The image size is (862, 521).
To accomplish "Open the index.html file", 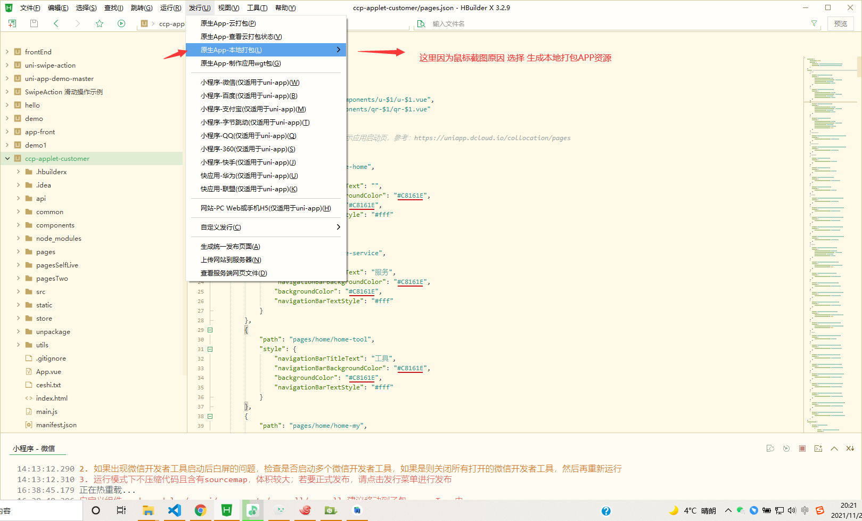I will (x=52, y=398).
